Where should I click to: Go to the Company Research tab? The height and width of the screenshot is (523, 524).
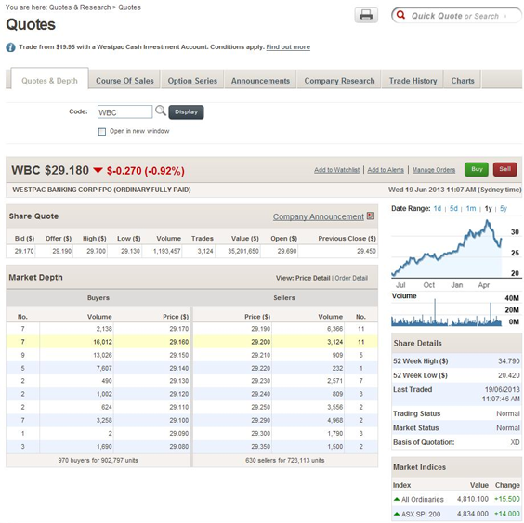339,81
